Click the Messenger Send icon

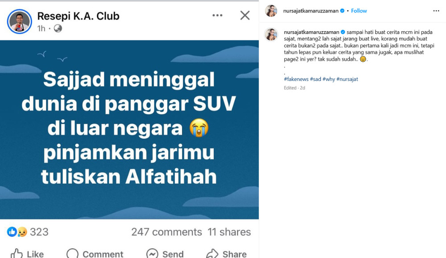click(152, 254)
